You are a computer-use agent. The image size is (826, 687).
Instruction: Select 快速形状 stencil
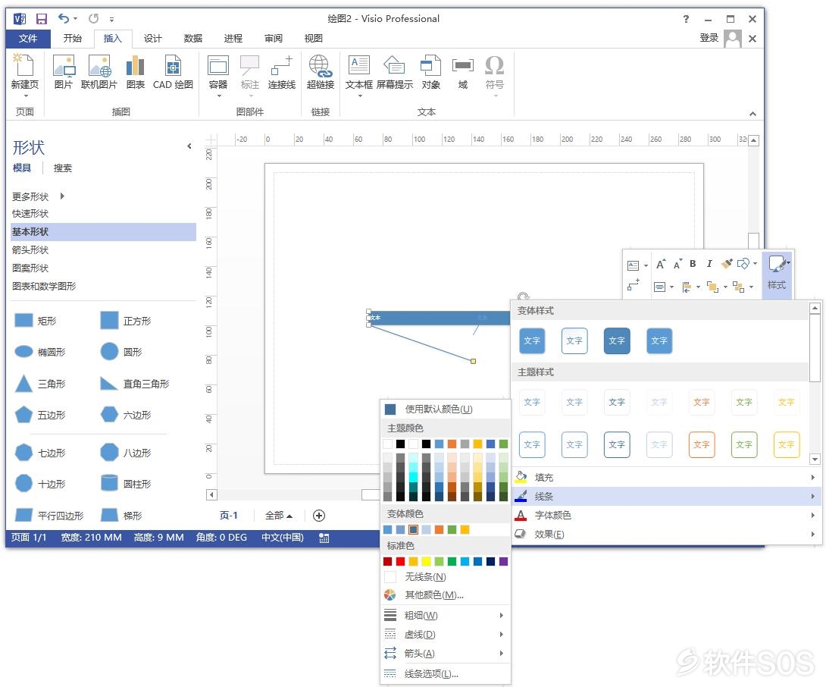coord(103,214)
